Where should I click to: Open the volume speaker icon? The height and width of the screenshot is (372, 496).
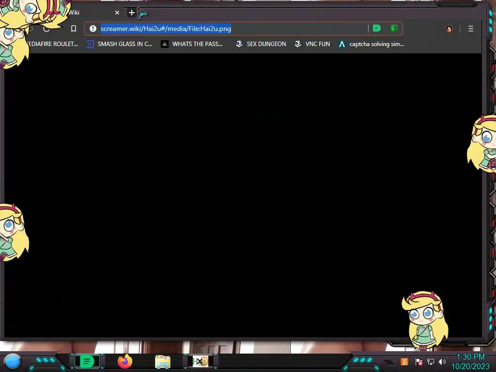coord(442,361)
